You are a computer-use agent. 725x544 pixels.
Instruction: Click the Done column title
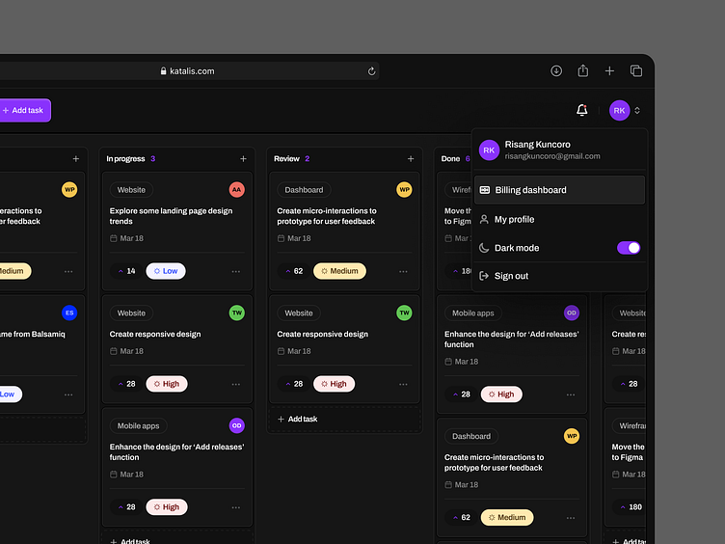pyautogui.click(x=450, y=158)
